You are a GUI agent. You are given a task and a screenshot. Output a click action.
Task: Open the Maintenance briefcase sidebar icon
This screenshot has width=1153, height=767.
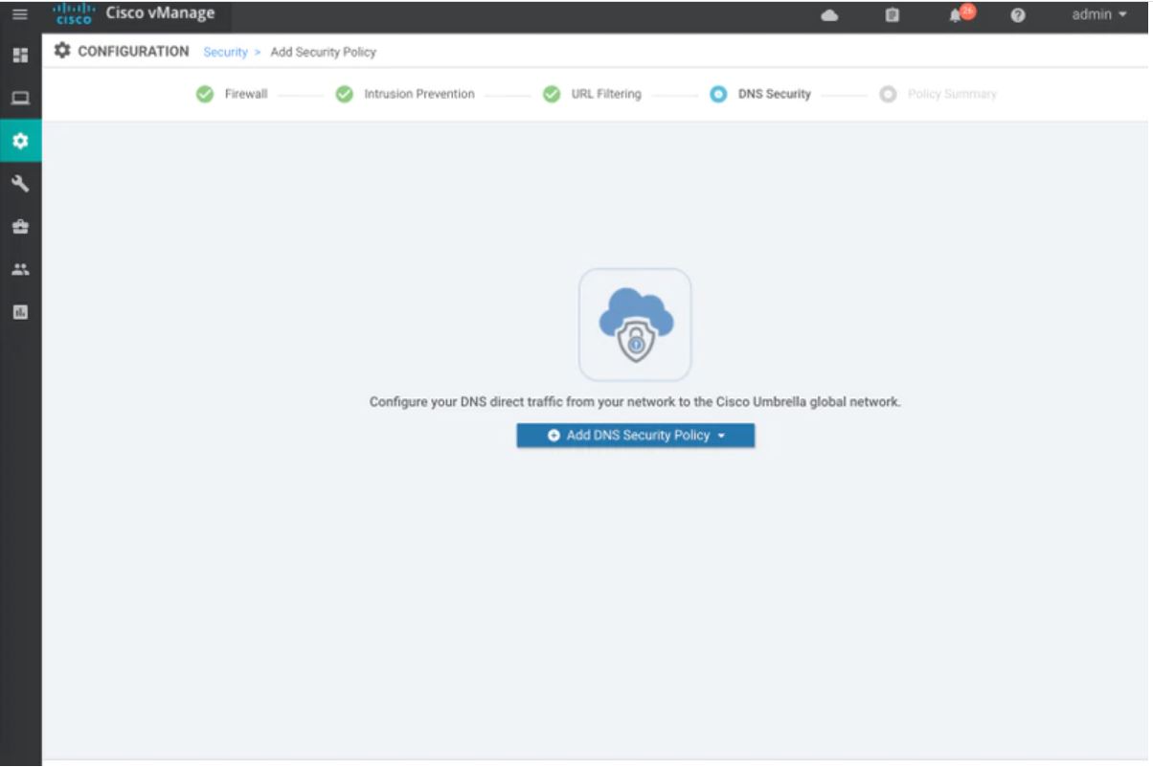[x=20, y=227]
